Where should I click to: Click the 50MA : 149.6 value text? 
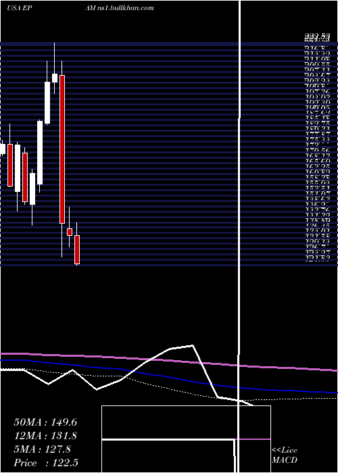[x=45, y=422]
